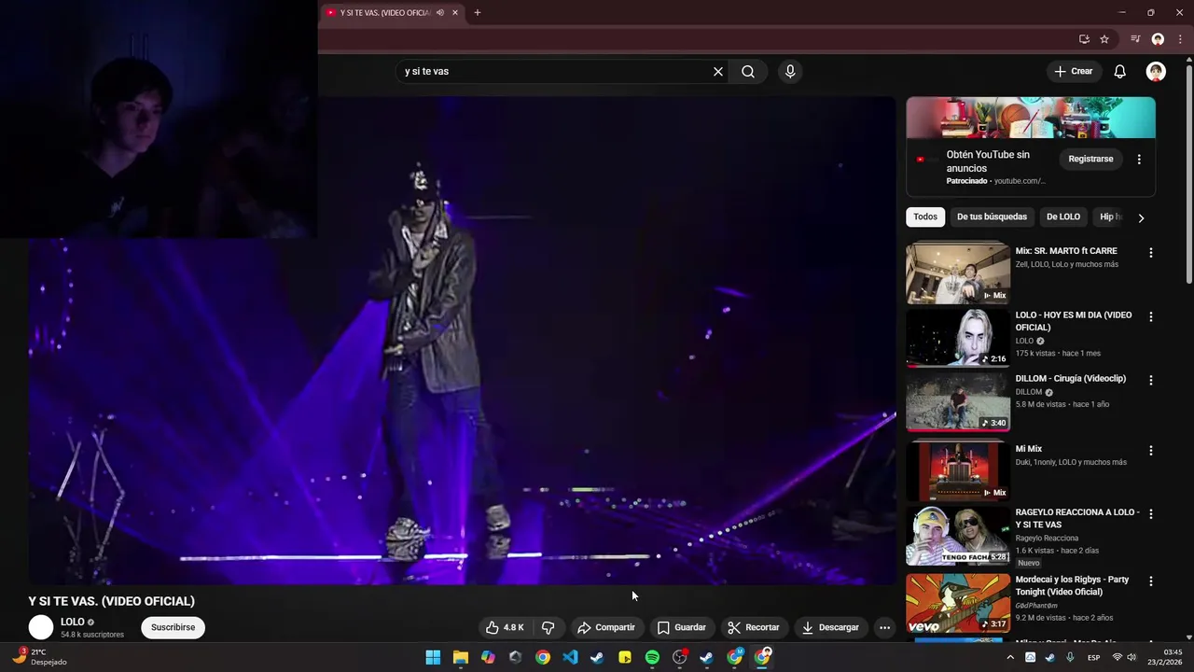
Task: Select the 'De tus búsquedas' chip
Action: [992, 217]
